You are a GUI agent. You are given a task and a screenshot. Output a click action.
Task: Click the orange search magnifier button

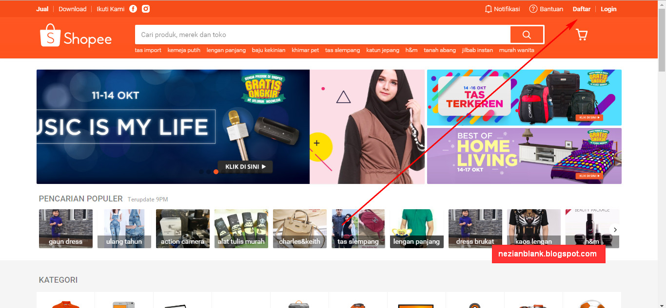pos(527,35)
